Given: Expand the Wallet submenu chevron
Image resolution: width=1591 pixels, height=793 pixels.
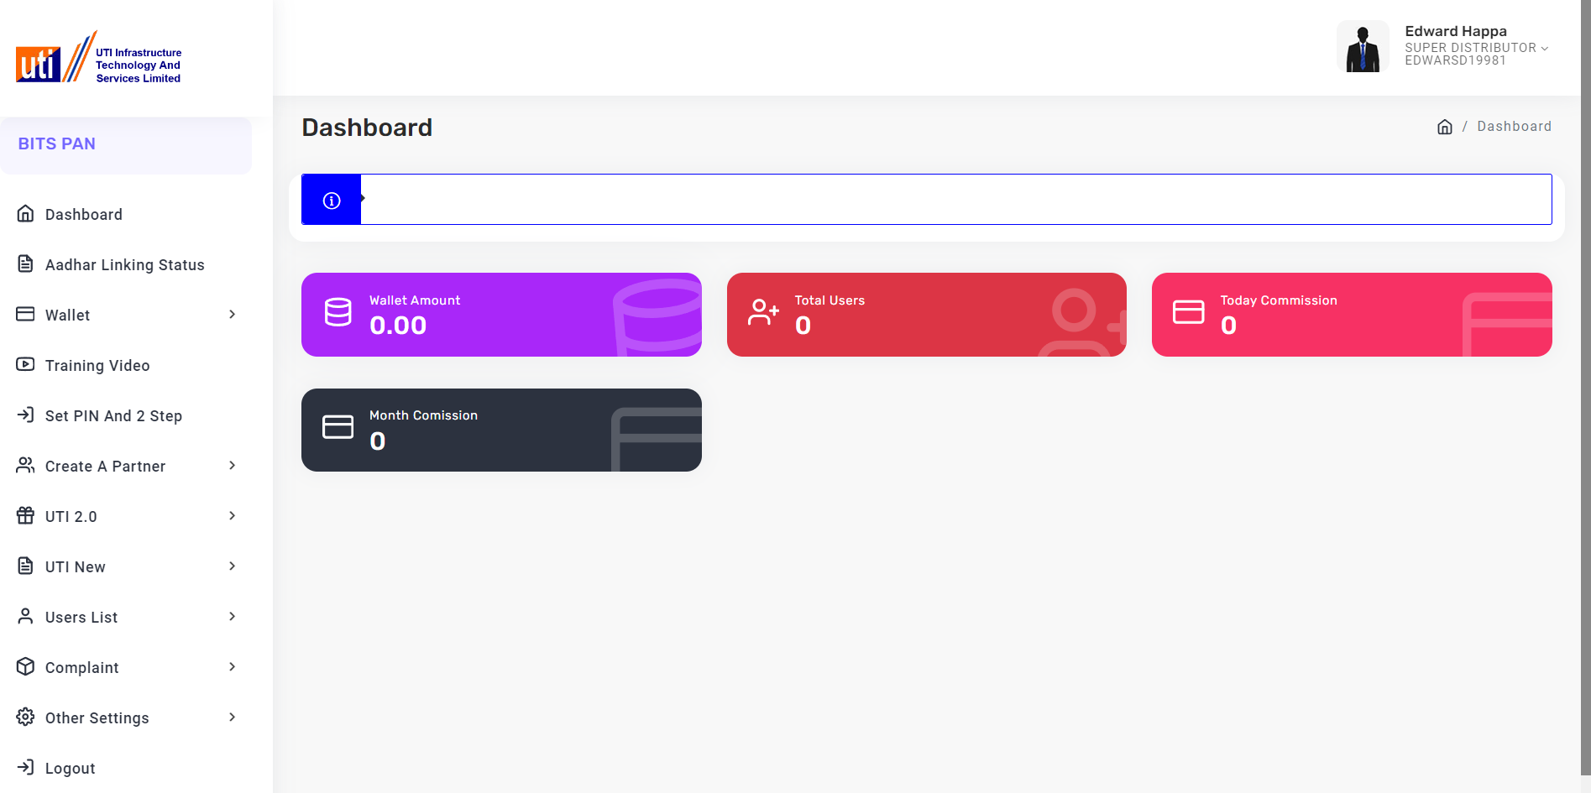Looking at the screenshot, I should click(x=233, y=315).
